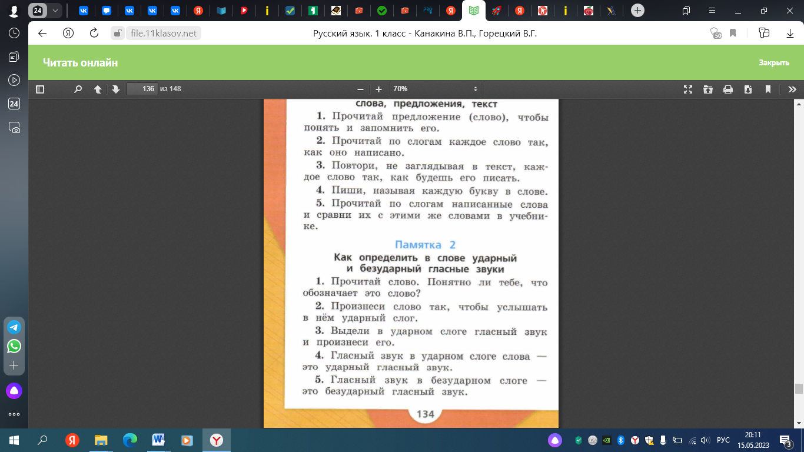
Task: Open sidebar three-dots more menu
Action: click(x=14, y=414)
